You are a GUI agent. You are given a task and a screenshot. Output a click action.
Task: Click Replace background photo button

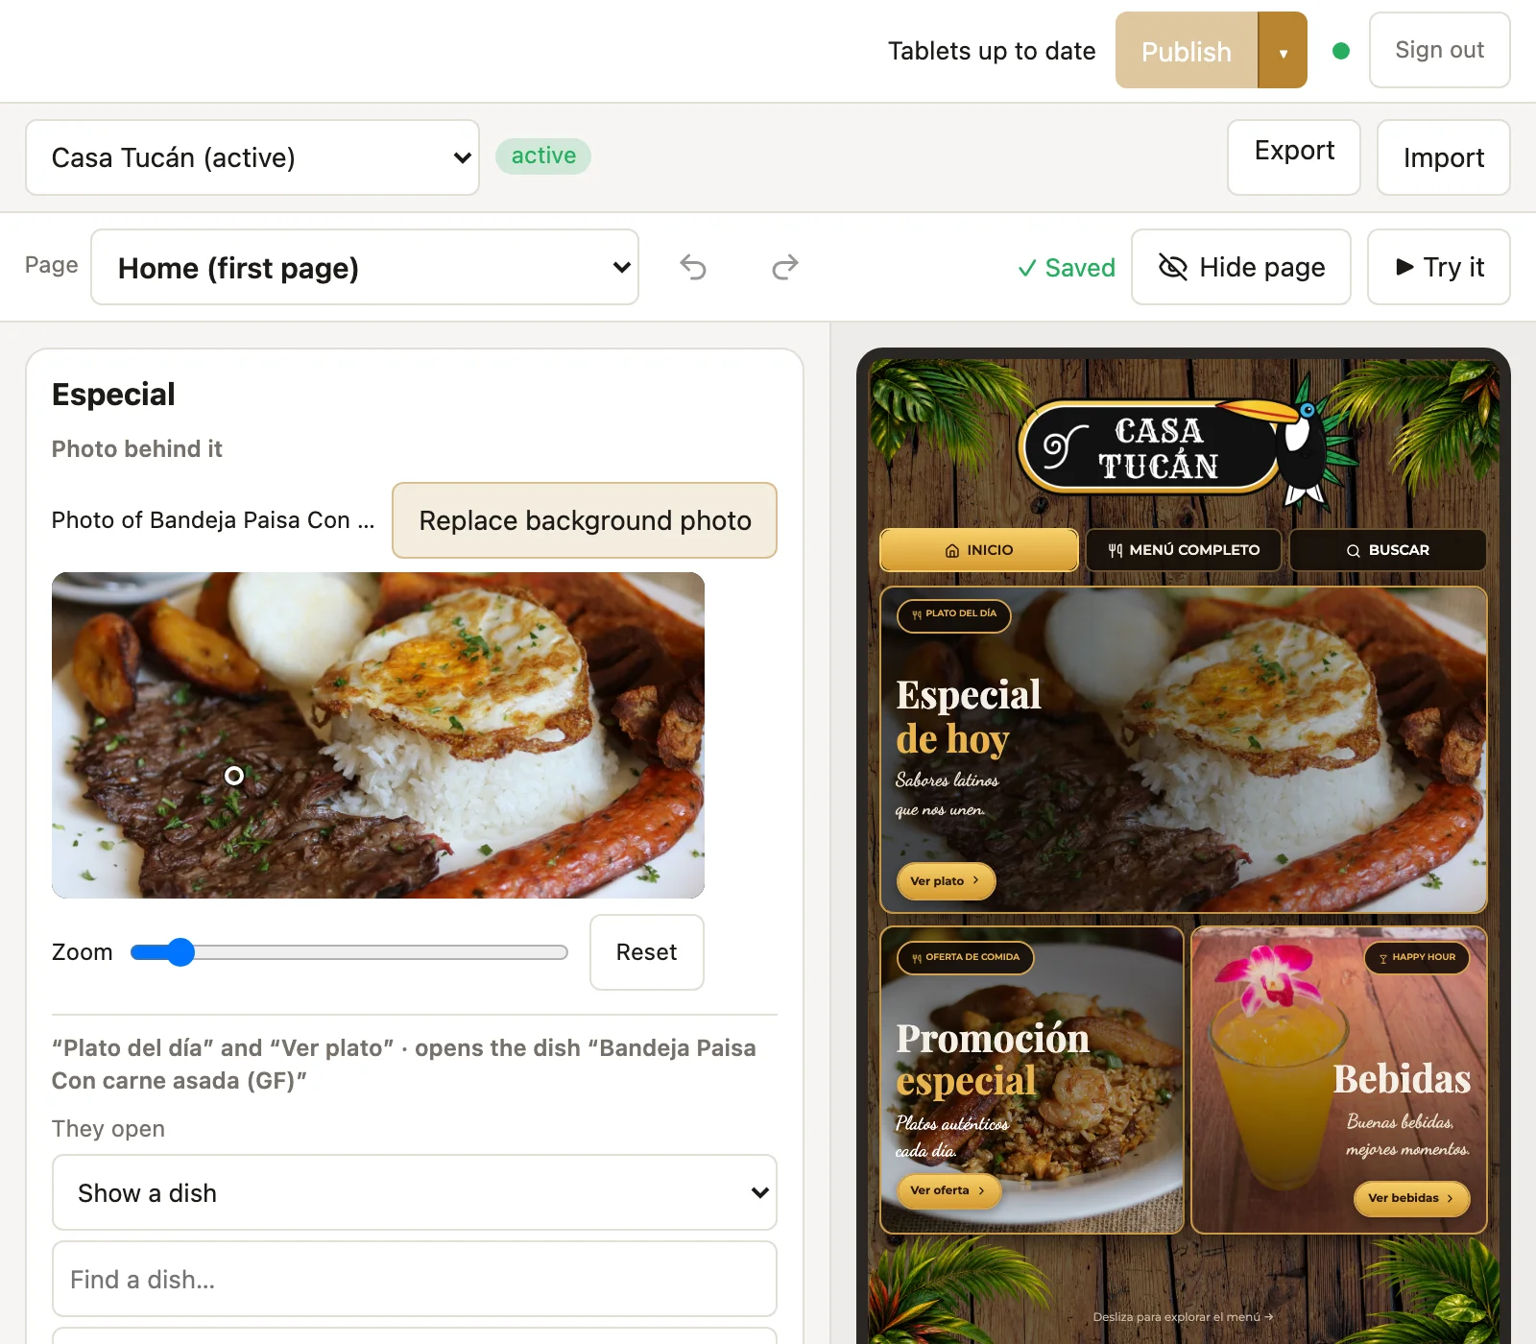click(x=585, y=520)
